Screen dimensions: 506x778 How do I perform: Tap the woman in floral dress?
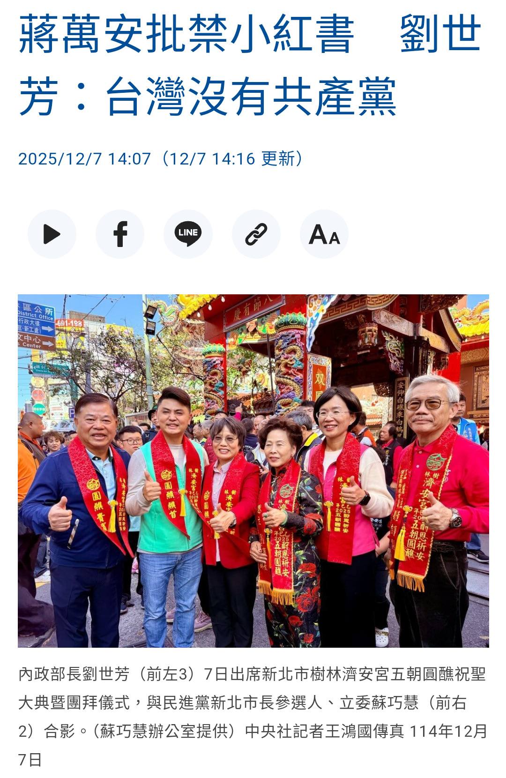pyautogui.click(x=286, y=530)
